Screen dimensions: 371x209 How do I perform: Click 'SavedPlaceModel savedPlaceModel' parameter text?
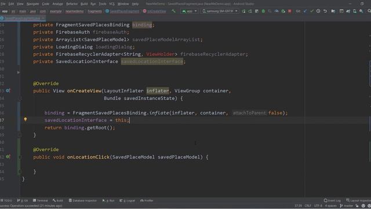tap(157, 157)
